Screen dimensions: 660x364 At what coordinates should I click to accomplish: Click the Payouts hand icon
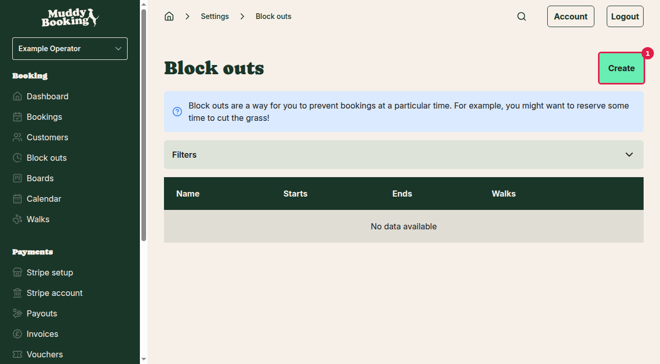click(17, 313)
